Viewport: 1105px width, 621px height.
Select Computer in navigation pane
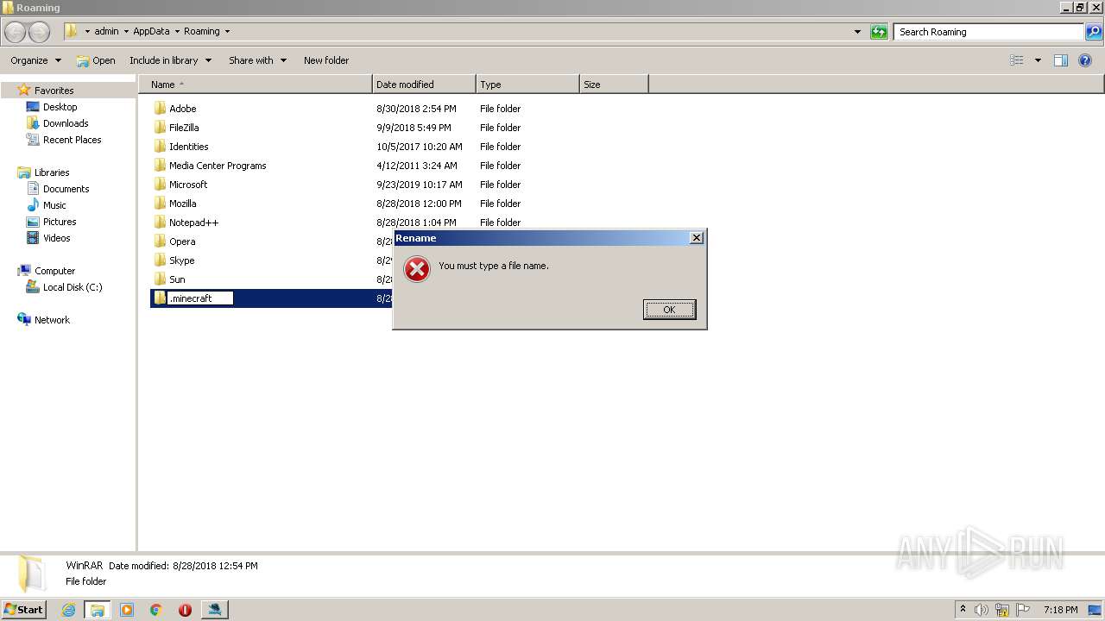[54, 271]
